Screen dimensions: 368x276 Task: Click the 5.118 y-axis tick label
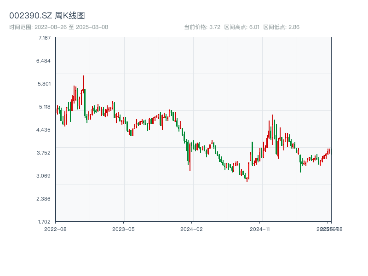click(45, 106)
